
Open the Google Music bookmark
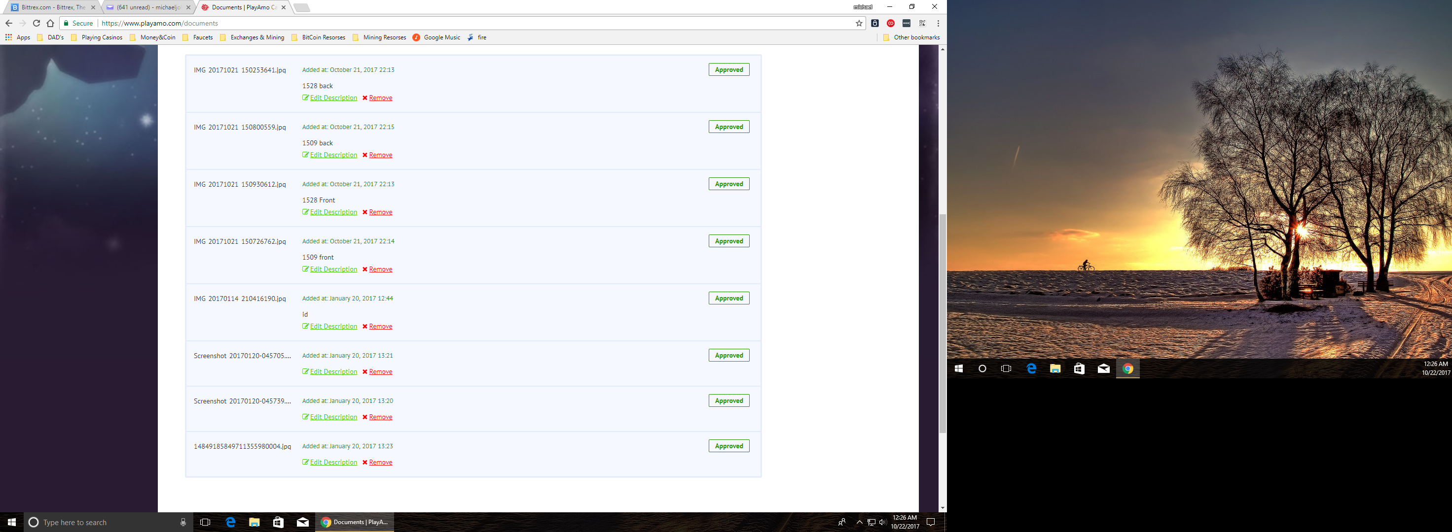click(436, 37)
